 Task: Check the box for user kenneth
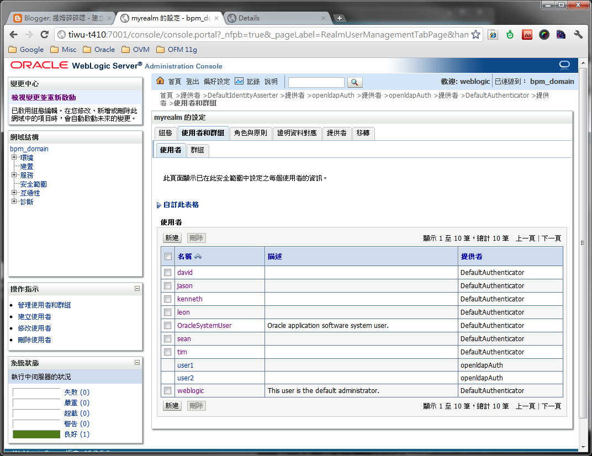tap(168, 299)
